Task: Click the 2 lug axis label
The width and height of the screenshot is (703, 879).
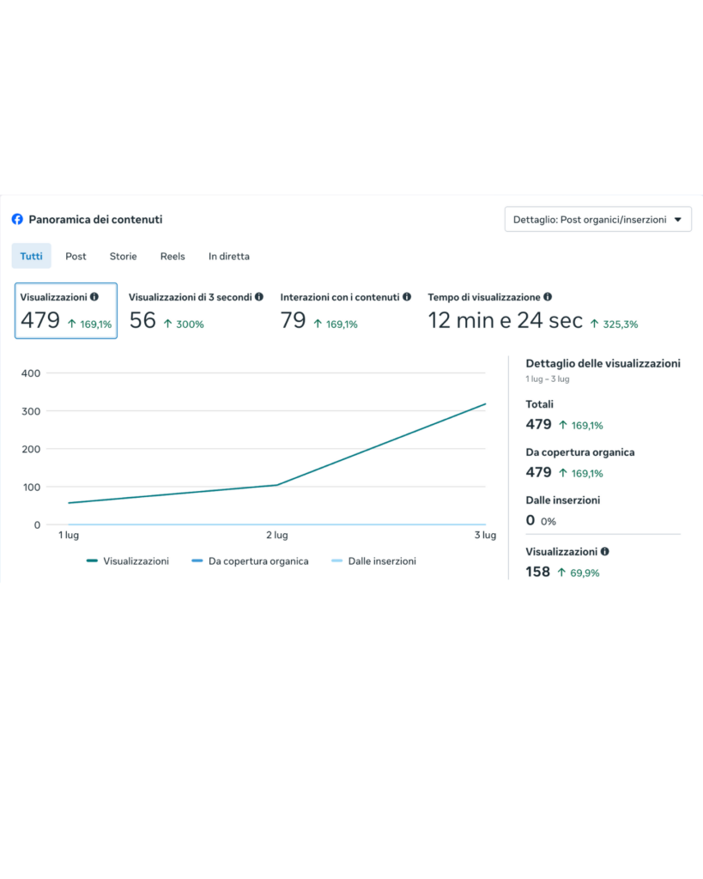Action: (277, 535)
